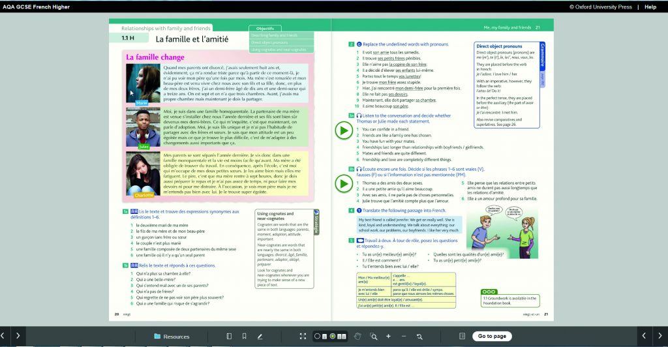Open the page list icon beside Go to page
Screen dimensions: 668x347
462,337
